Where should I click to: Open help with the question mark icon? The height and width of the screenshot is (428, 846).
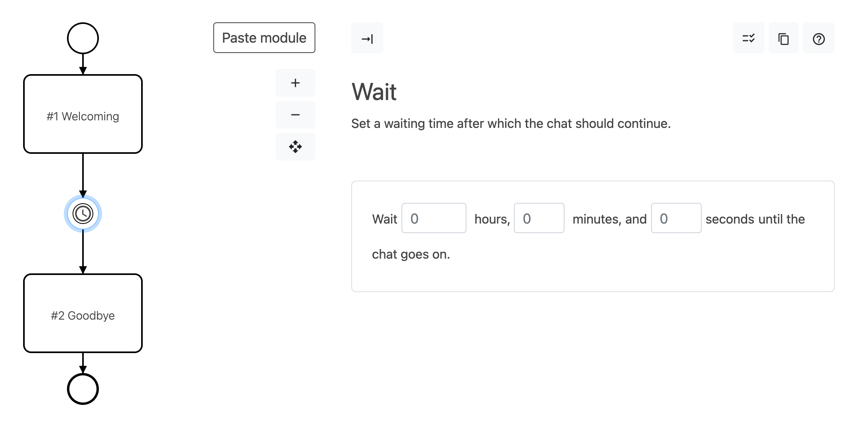[818, 38]
